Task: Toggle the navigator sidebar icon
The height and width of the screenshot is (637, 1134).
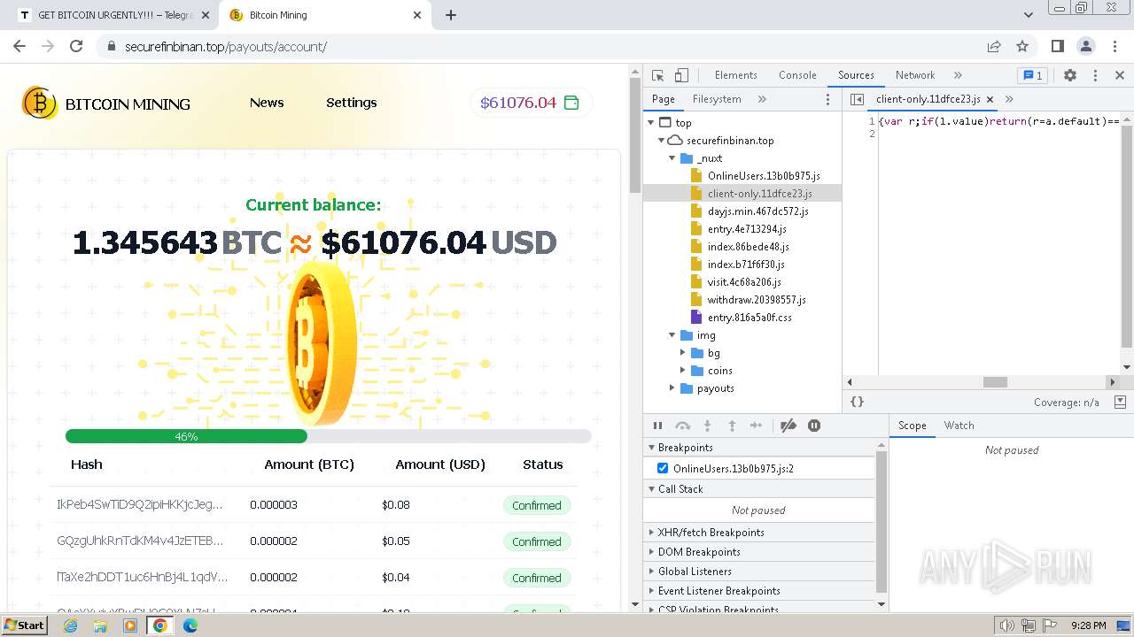Action: (857, 99)
